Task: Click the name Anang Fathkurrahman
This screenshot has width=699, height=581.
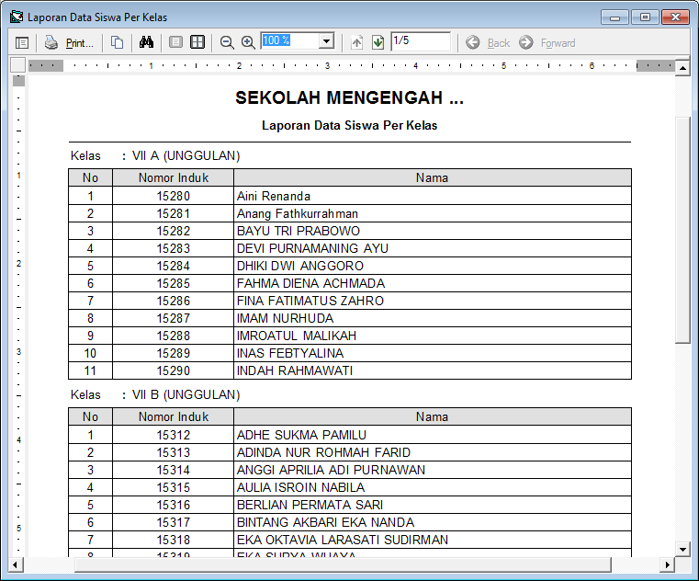Action: pos(298,214)
